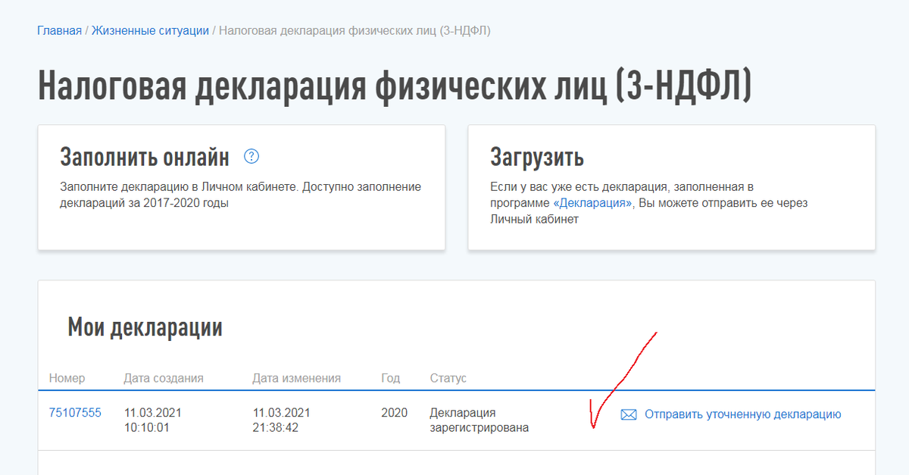909x475 pixels.
Task: Sort declarations by Год column
Action: pos(391,378)
